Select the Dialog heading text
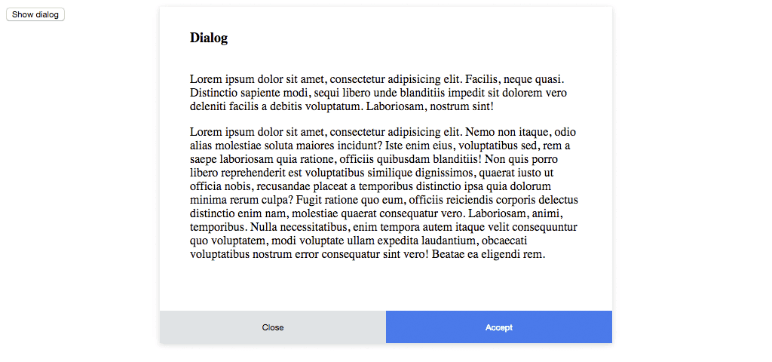The width and height of the screenshot is (772, 362). [x=209, y=38]
